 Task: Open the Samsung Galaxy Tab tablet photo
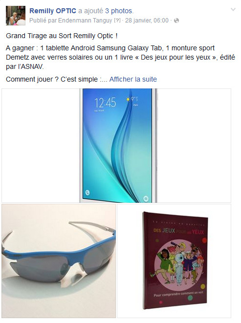click(x=116, y=146)
